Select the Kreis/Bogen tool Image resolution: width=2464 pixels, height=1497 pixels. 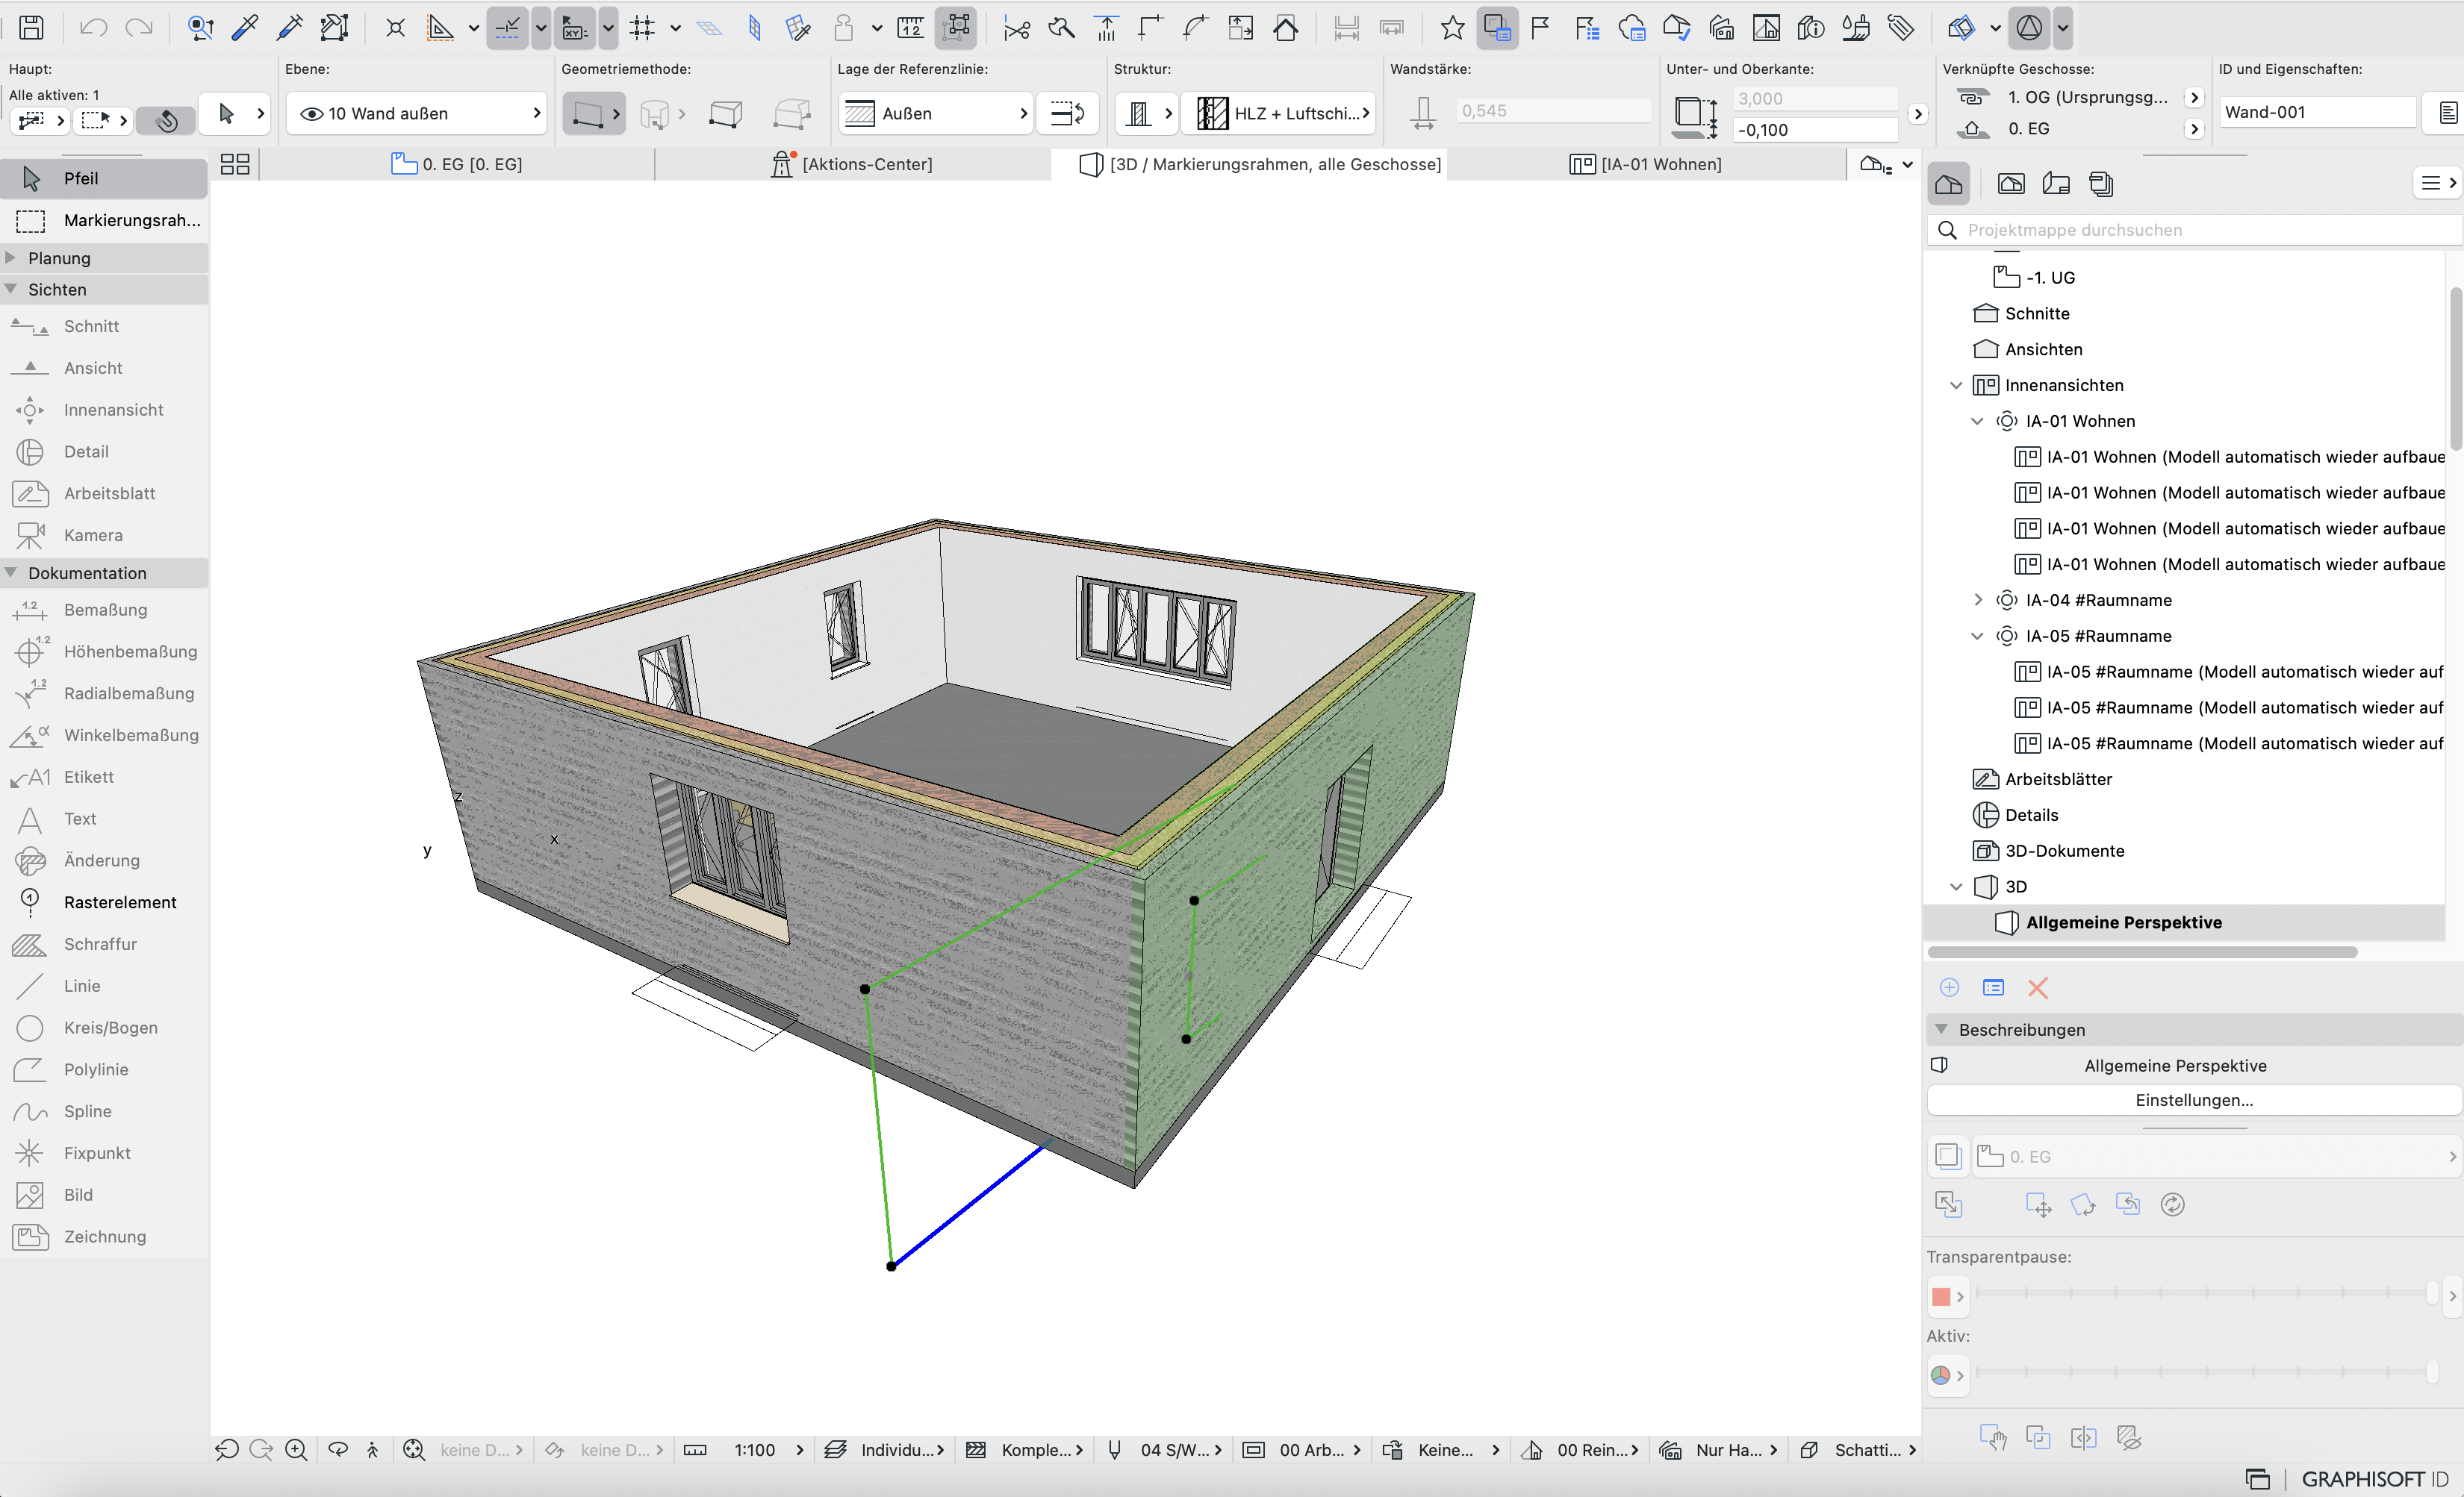click(x=104, y=1028)
